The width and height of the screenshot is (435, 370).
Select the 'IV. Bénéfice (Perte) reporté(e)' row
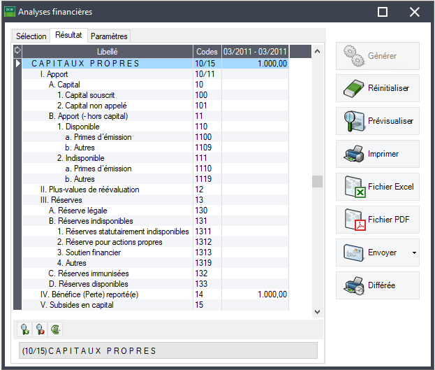89,294
